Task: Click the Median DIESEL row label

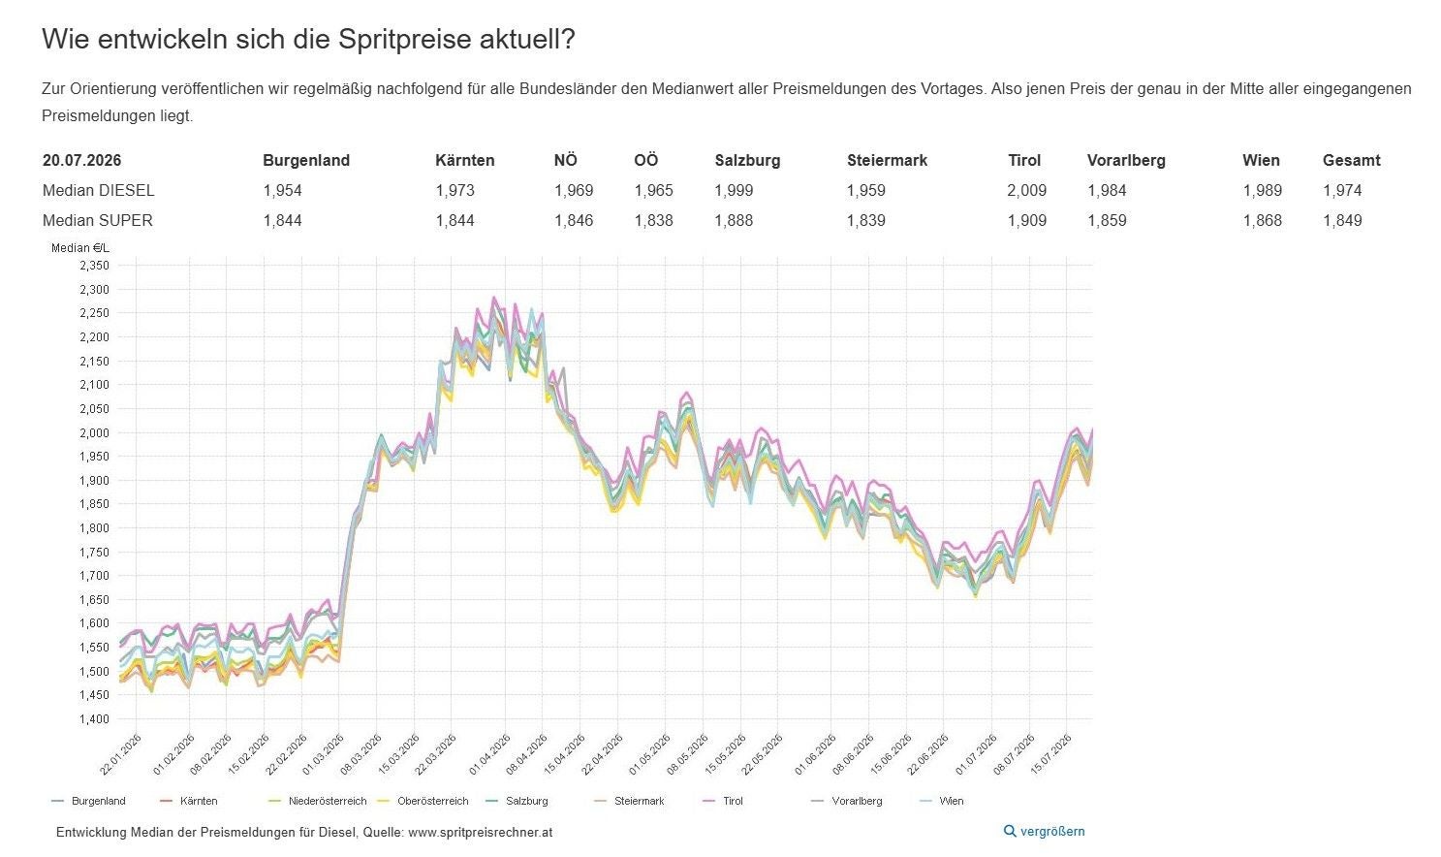Action: [x=98, y=190]
